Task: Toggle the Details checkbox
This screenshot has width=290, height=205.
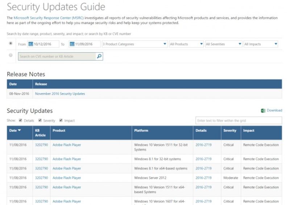Action: pyautogui.click(x=20, y=120)
